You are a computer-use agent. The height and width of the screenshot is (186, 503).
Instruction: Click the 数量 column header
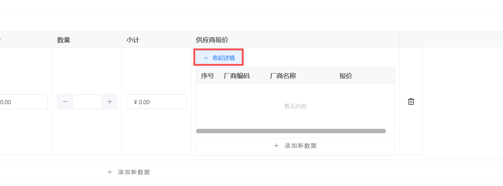(x=64, y=40)
